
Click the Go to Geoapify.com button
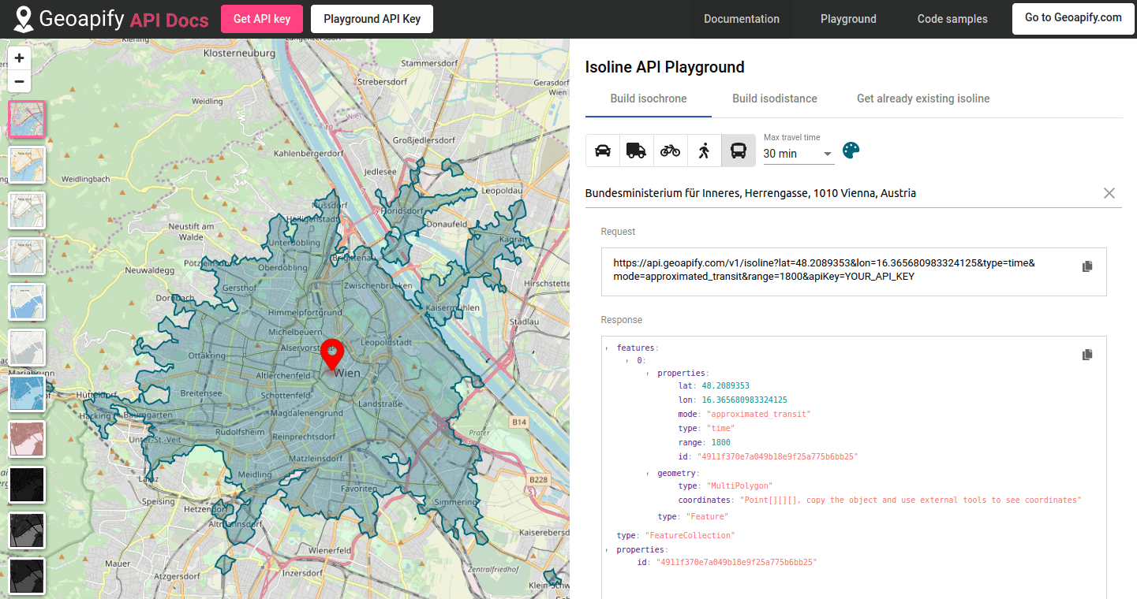[x=1073, y=18]
